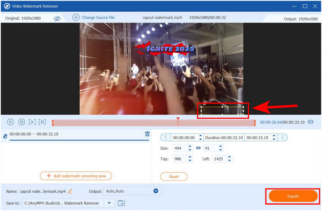
Task: Play the video preview
Action: 10,122
